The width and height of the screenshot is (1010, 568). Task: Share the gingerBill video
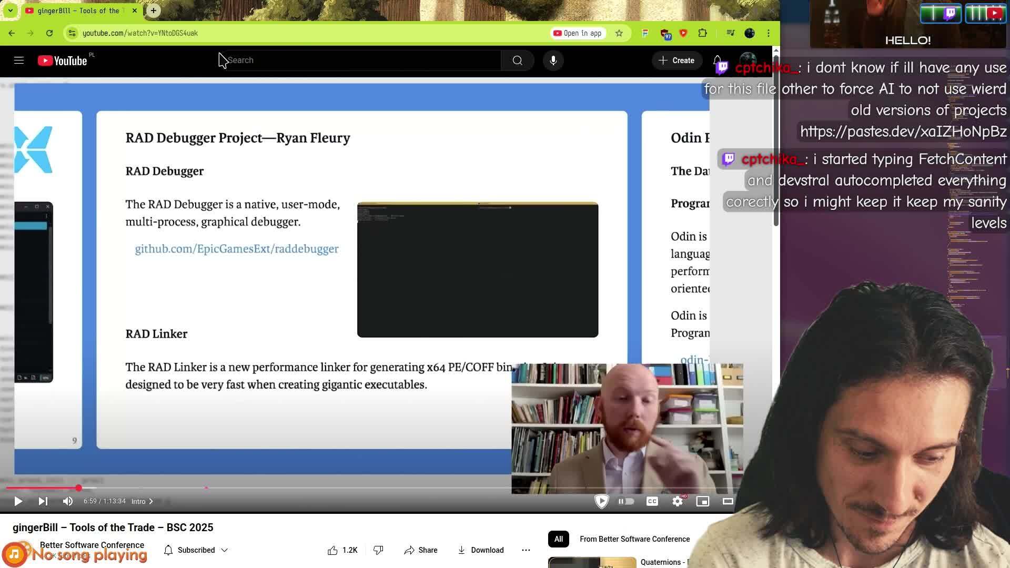click(x=421, y=550)
